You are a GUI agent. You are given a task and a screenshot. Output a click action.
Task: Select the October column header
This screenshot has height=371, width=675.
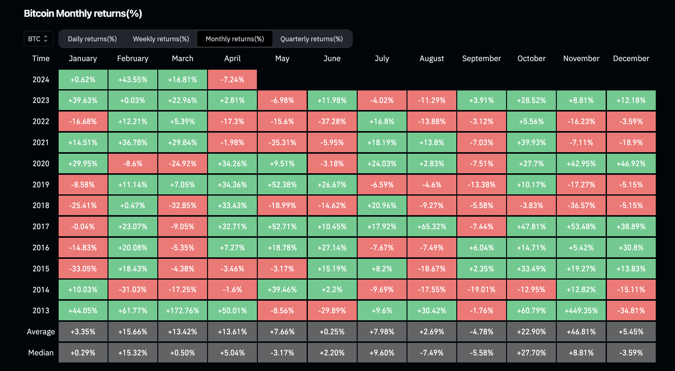pos(531,58)
